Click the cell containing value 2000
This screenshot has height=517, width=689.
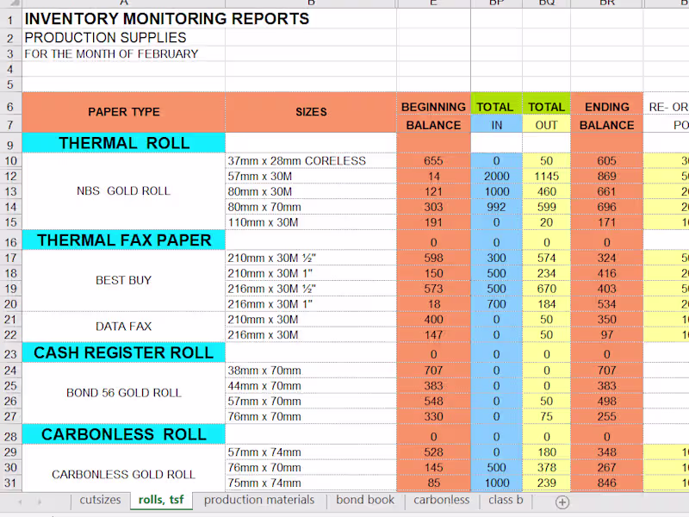pos(496,175)
